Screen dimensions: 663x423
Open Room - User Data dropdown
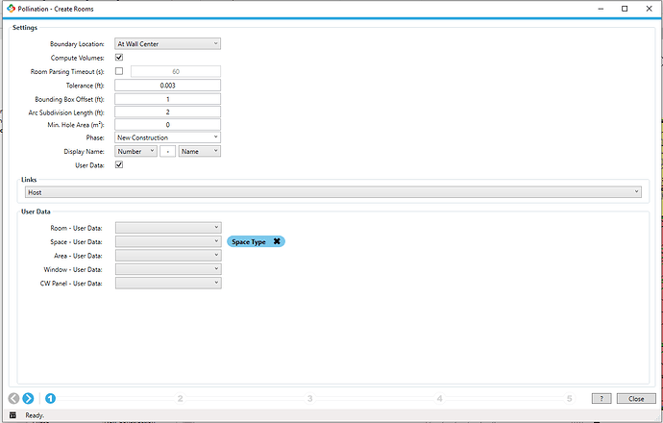(x=168, y=228)
